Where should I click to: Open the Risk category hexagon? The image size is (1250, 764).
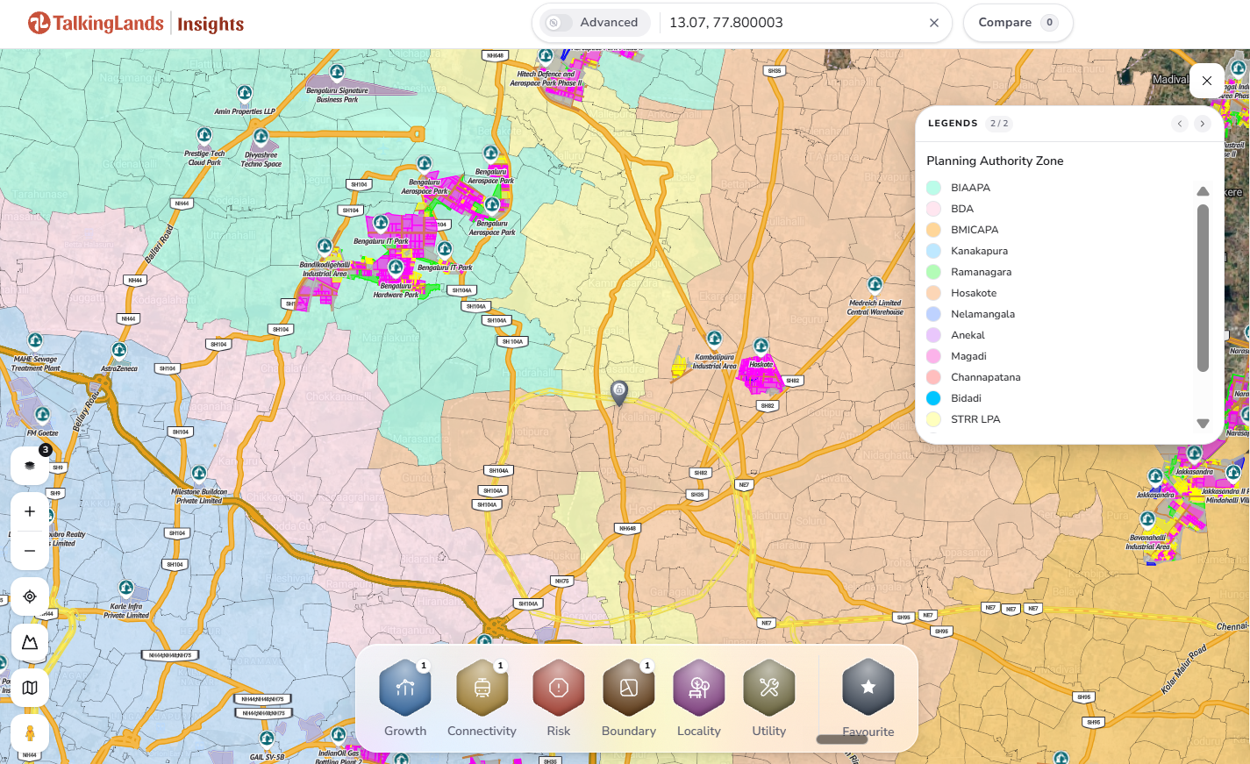coord(559,689)
